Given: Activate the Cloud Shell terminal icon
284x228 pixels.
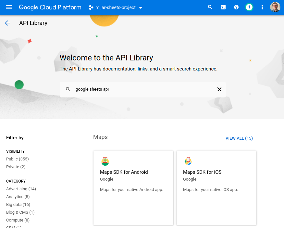Looking at the screenshot, I should (x=223, y=7).
